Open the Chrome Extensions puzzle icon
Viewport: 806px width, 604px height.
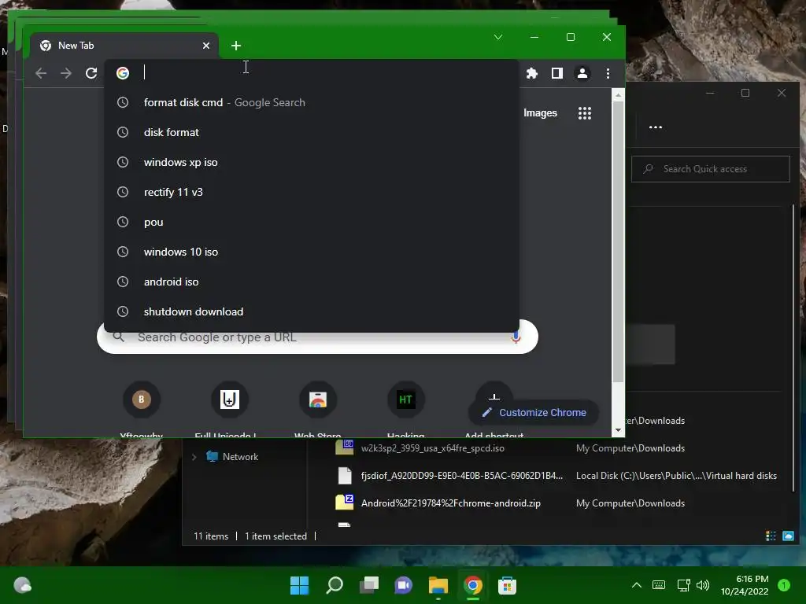pyautogui.click(x=532, y=73)
